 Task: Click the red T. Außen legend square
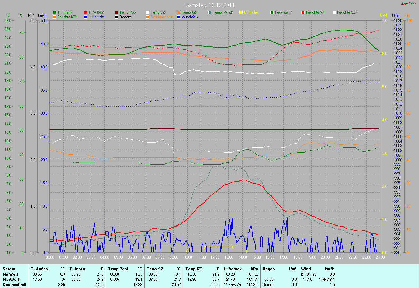tap(85, 12)
